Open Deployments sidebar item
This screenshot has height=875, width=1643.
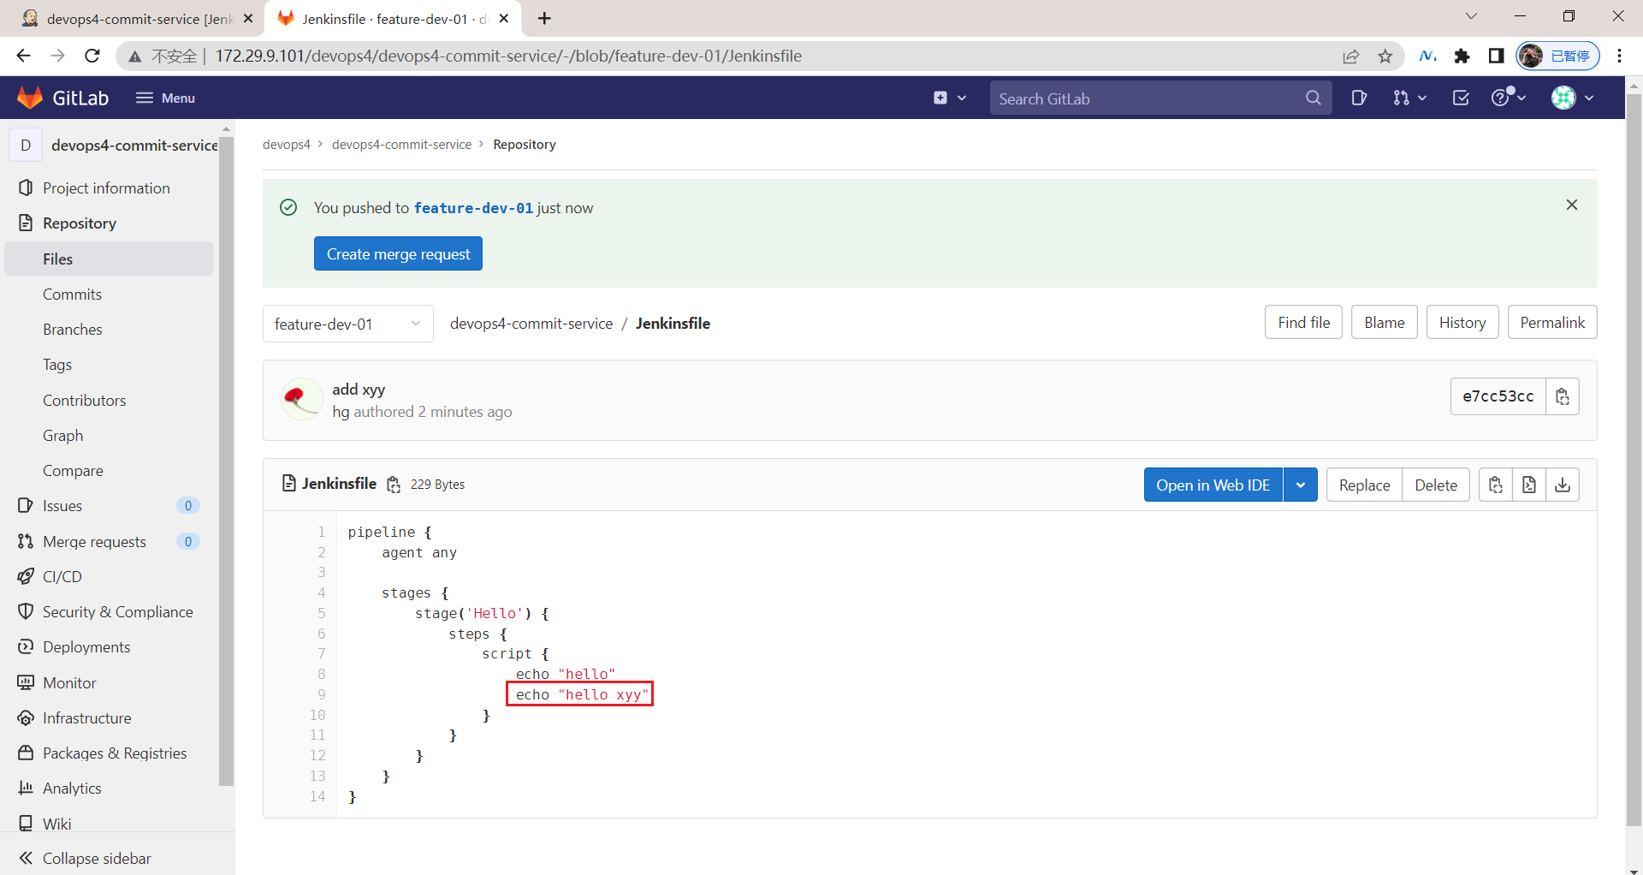coord(109,646)
